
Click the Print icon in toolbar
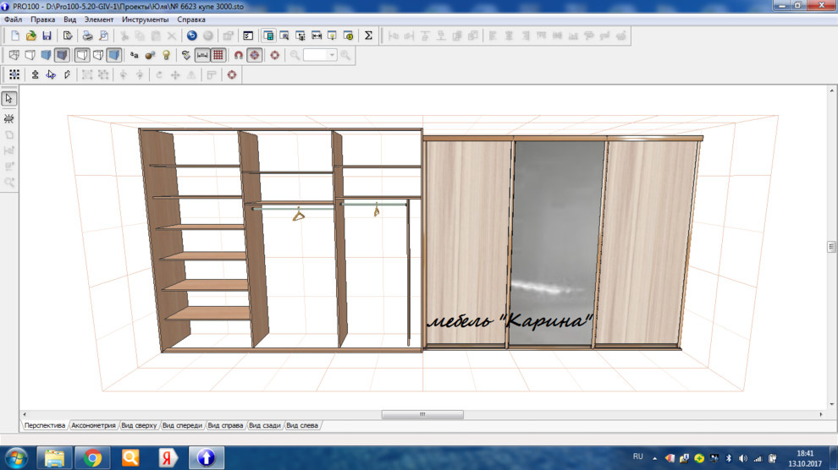pyautogui.click(x=87, y=36)
